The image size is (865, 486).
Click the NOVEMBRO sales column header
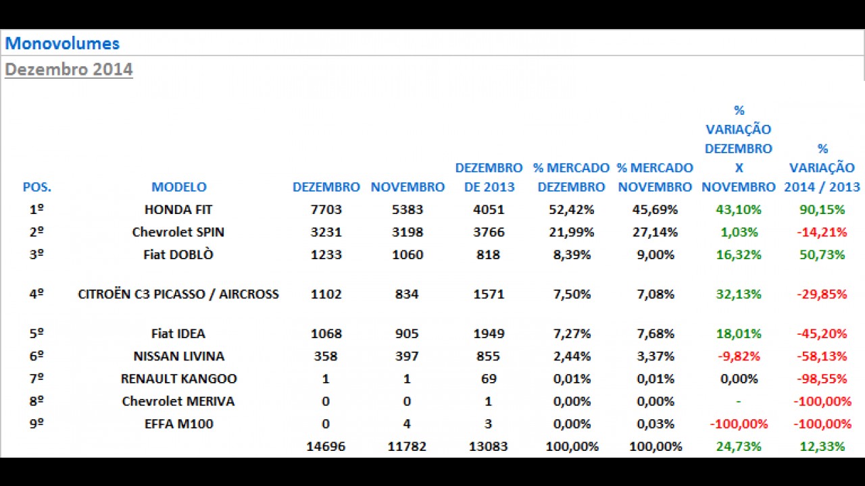tap(407, 187)
